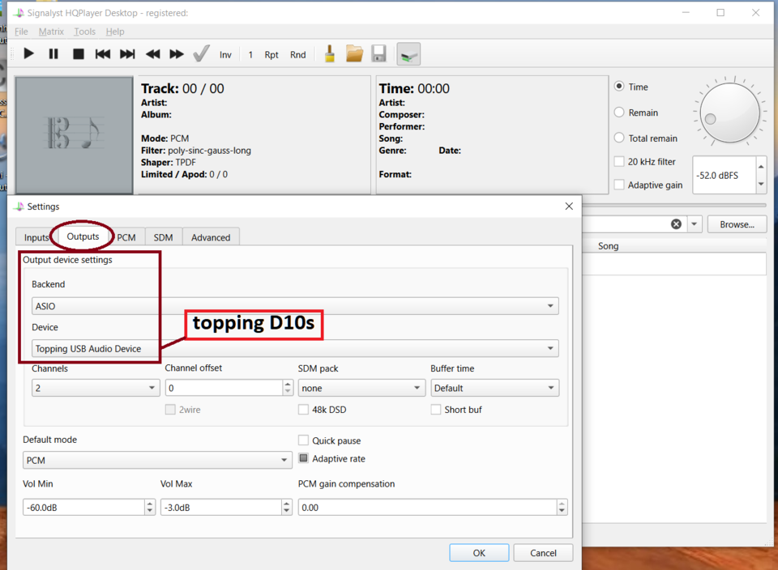
Task: Clear the playlist with the brush icon
Action: pos(330,53)
